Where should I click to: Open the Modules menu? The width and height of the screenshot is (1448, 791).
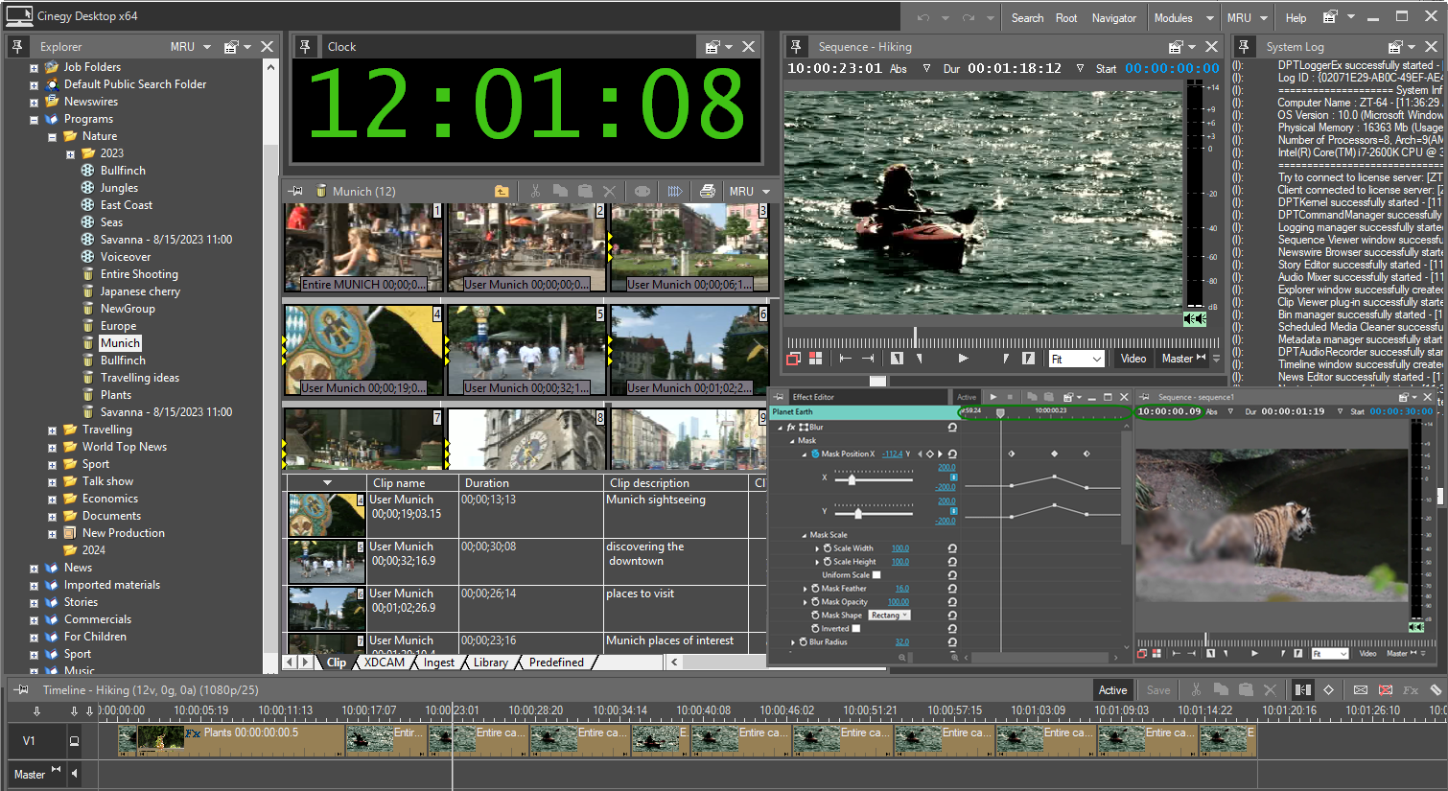point(1174,18)
